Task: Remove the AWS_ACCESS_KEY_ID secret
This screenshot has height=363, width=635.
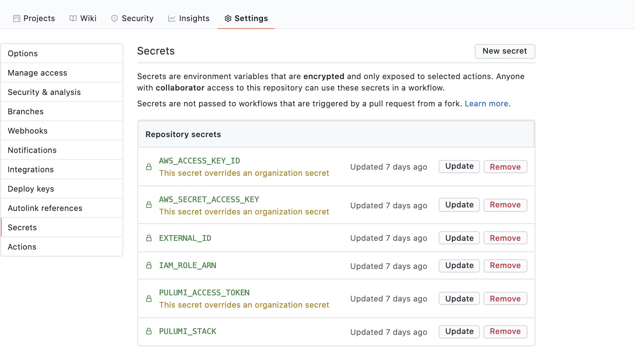Action: coord(505,167)
